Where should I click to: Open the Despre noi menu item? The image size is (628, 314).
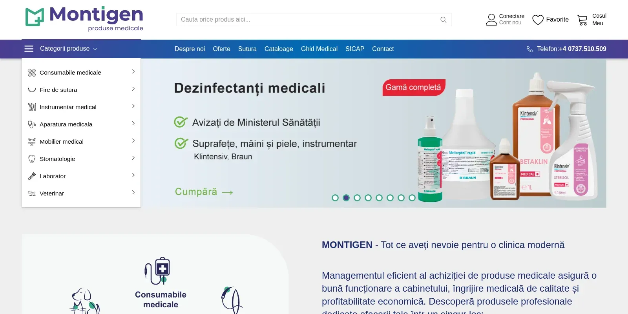click(190, 49)
